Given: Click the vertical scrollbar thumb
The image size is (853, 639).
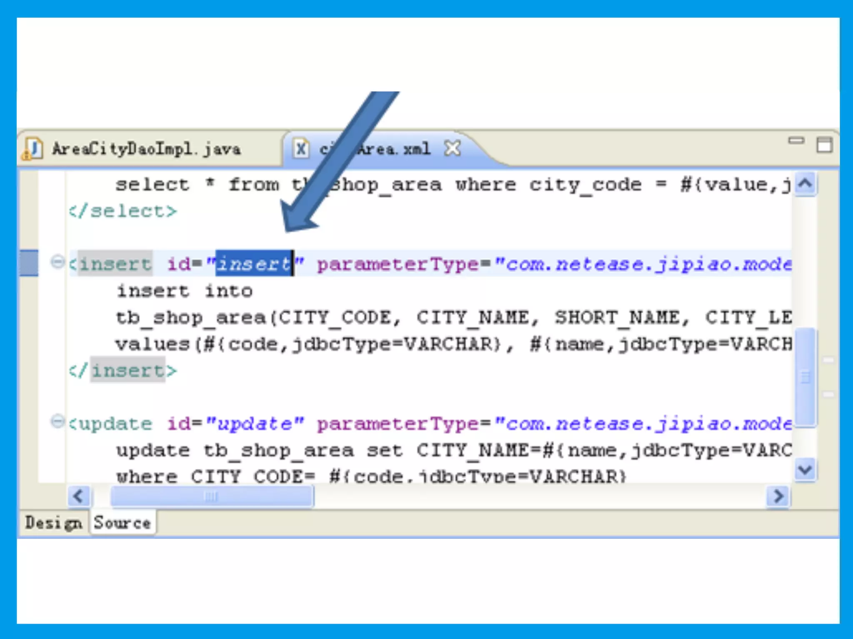Looking at the screenshot, I should (x=806, y=377).
